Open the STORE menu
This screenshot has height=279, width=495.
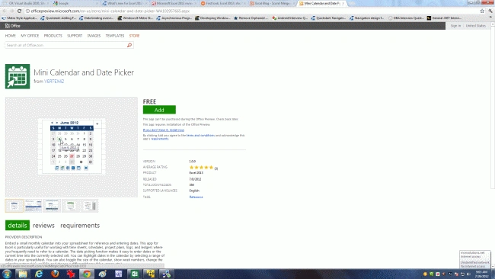point(134,36)
